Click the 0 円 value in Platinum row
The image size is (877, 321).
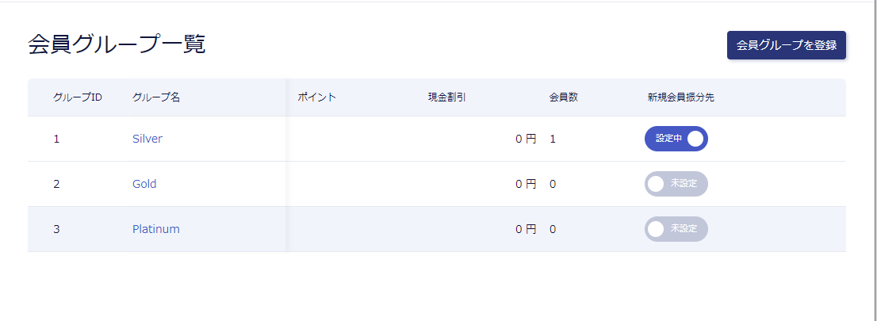[526, 229]
